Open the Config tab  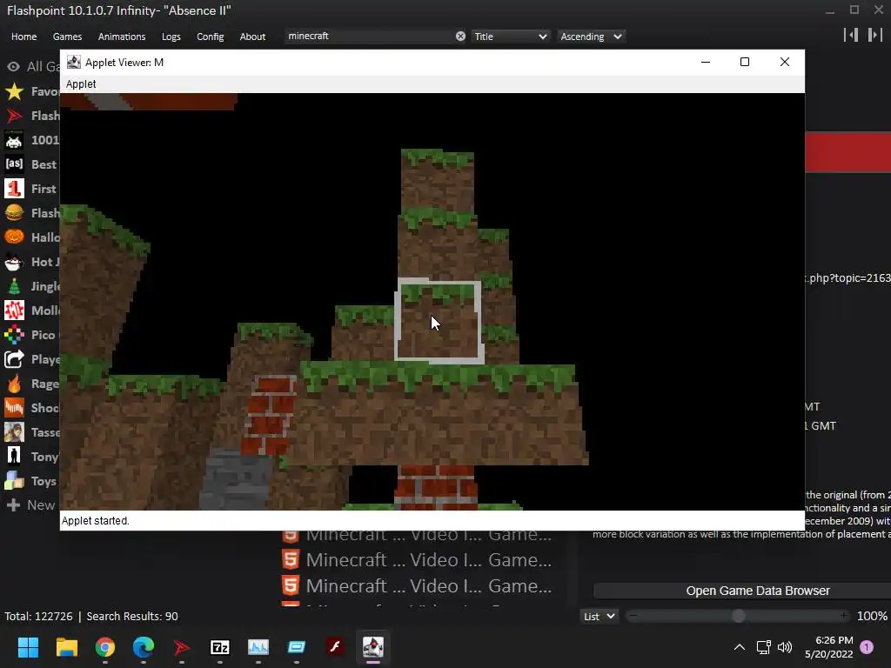point(211,37)
